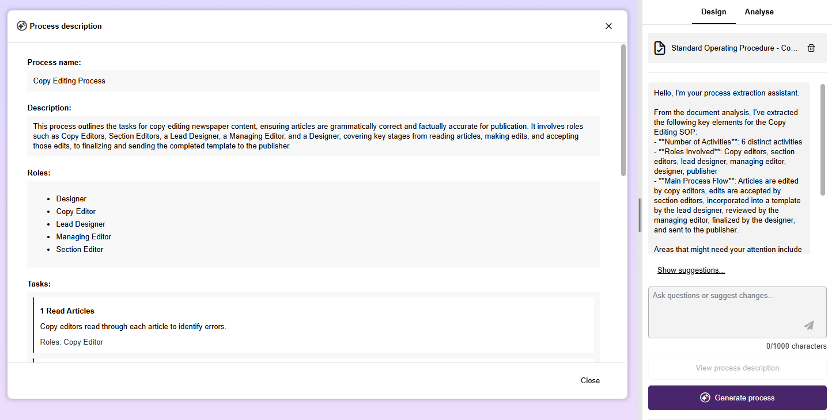Delete the uploaded Standard Operating Procedure file
832x420 pixels.
[811, 48]
